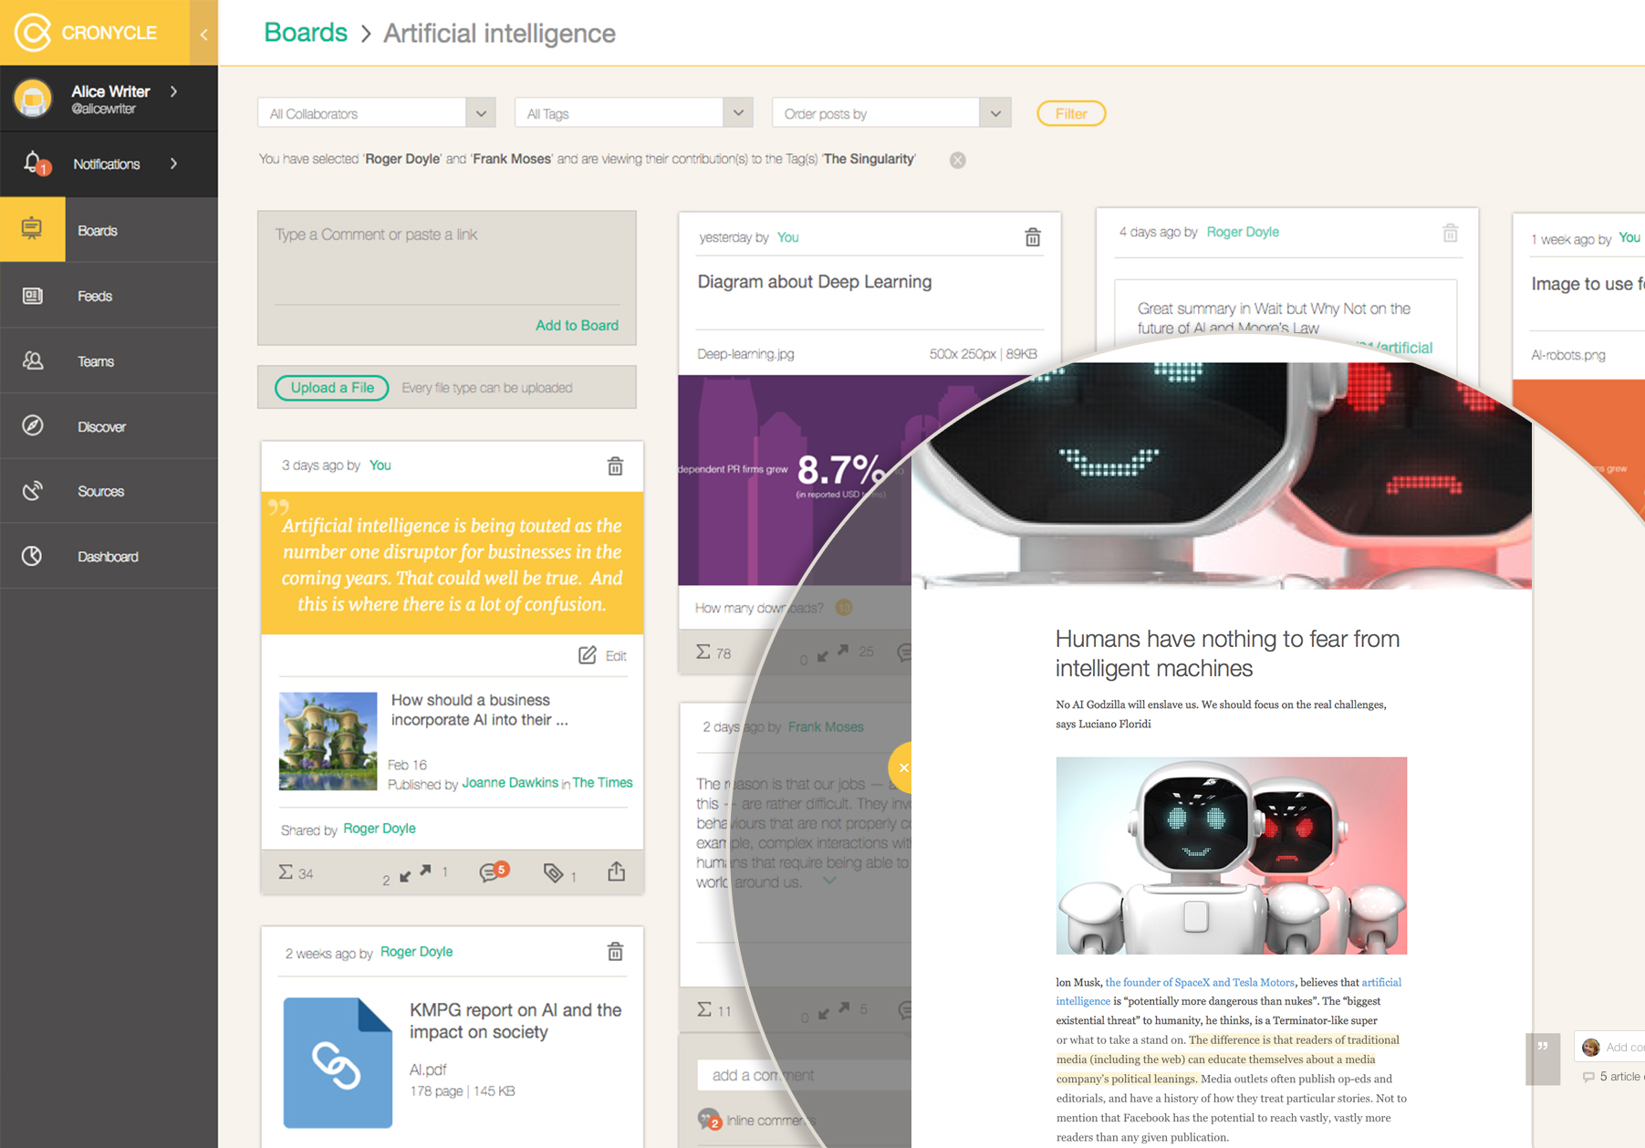Screen dimensions: 1645x1148
Task: Close the article preview with yellow x
Action: (x=902, y=767)
